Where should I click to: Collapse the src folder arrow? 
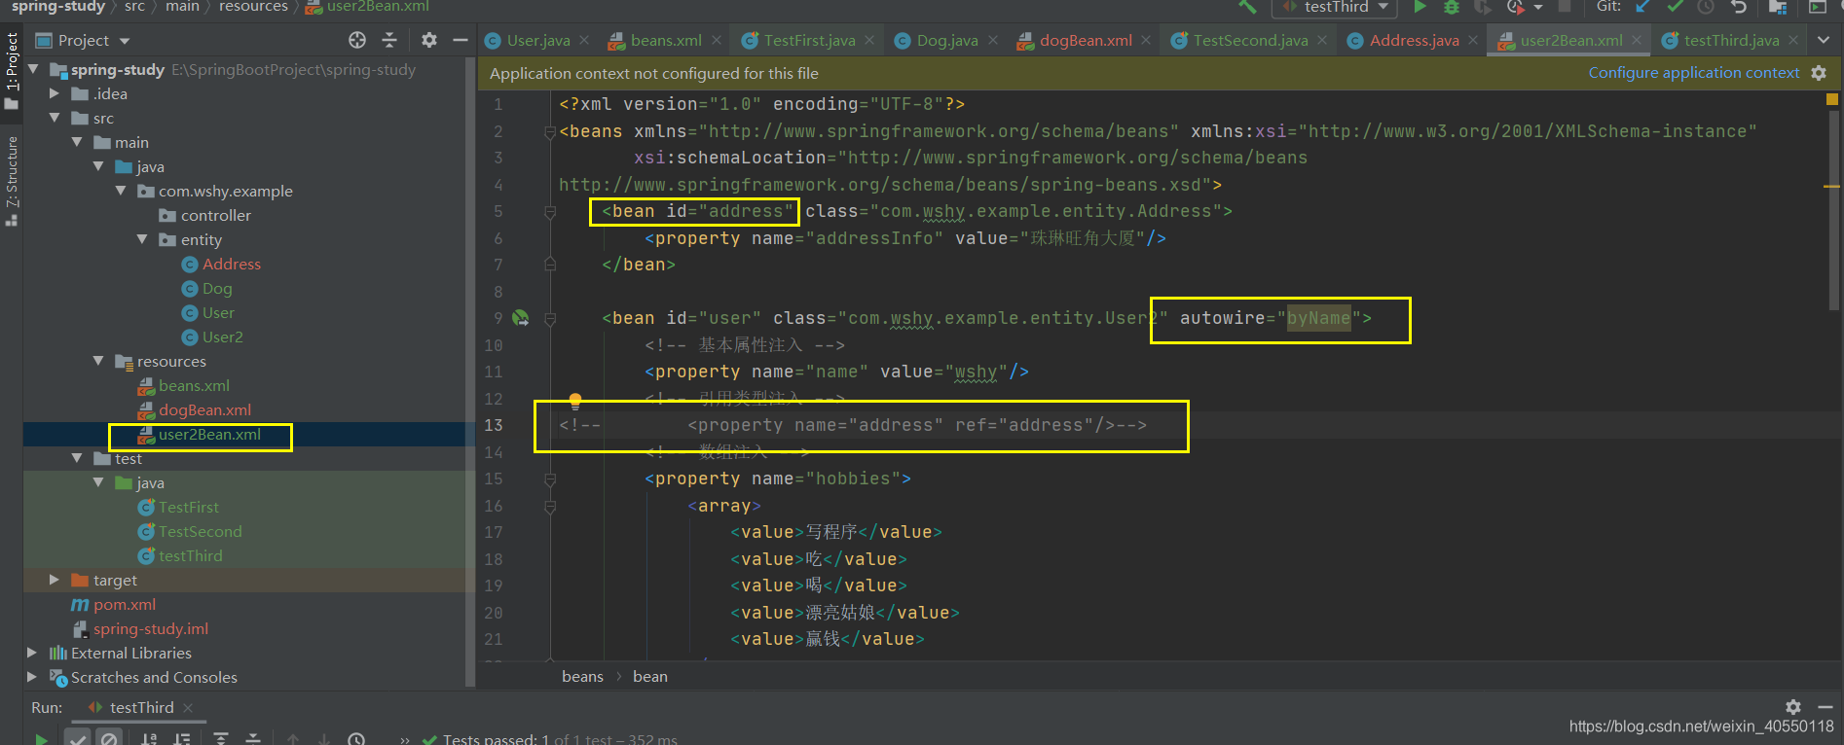(55, 119)
